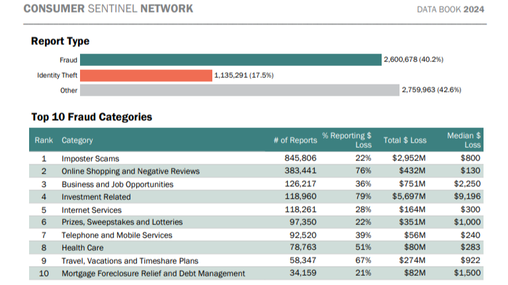The width and height of the screenshot is (508, 285).
Task: Select the Imposter Scams category row
Action: pyautogui.click(x=89, y=159)
